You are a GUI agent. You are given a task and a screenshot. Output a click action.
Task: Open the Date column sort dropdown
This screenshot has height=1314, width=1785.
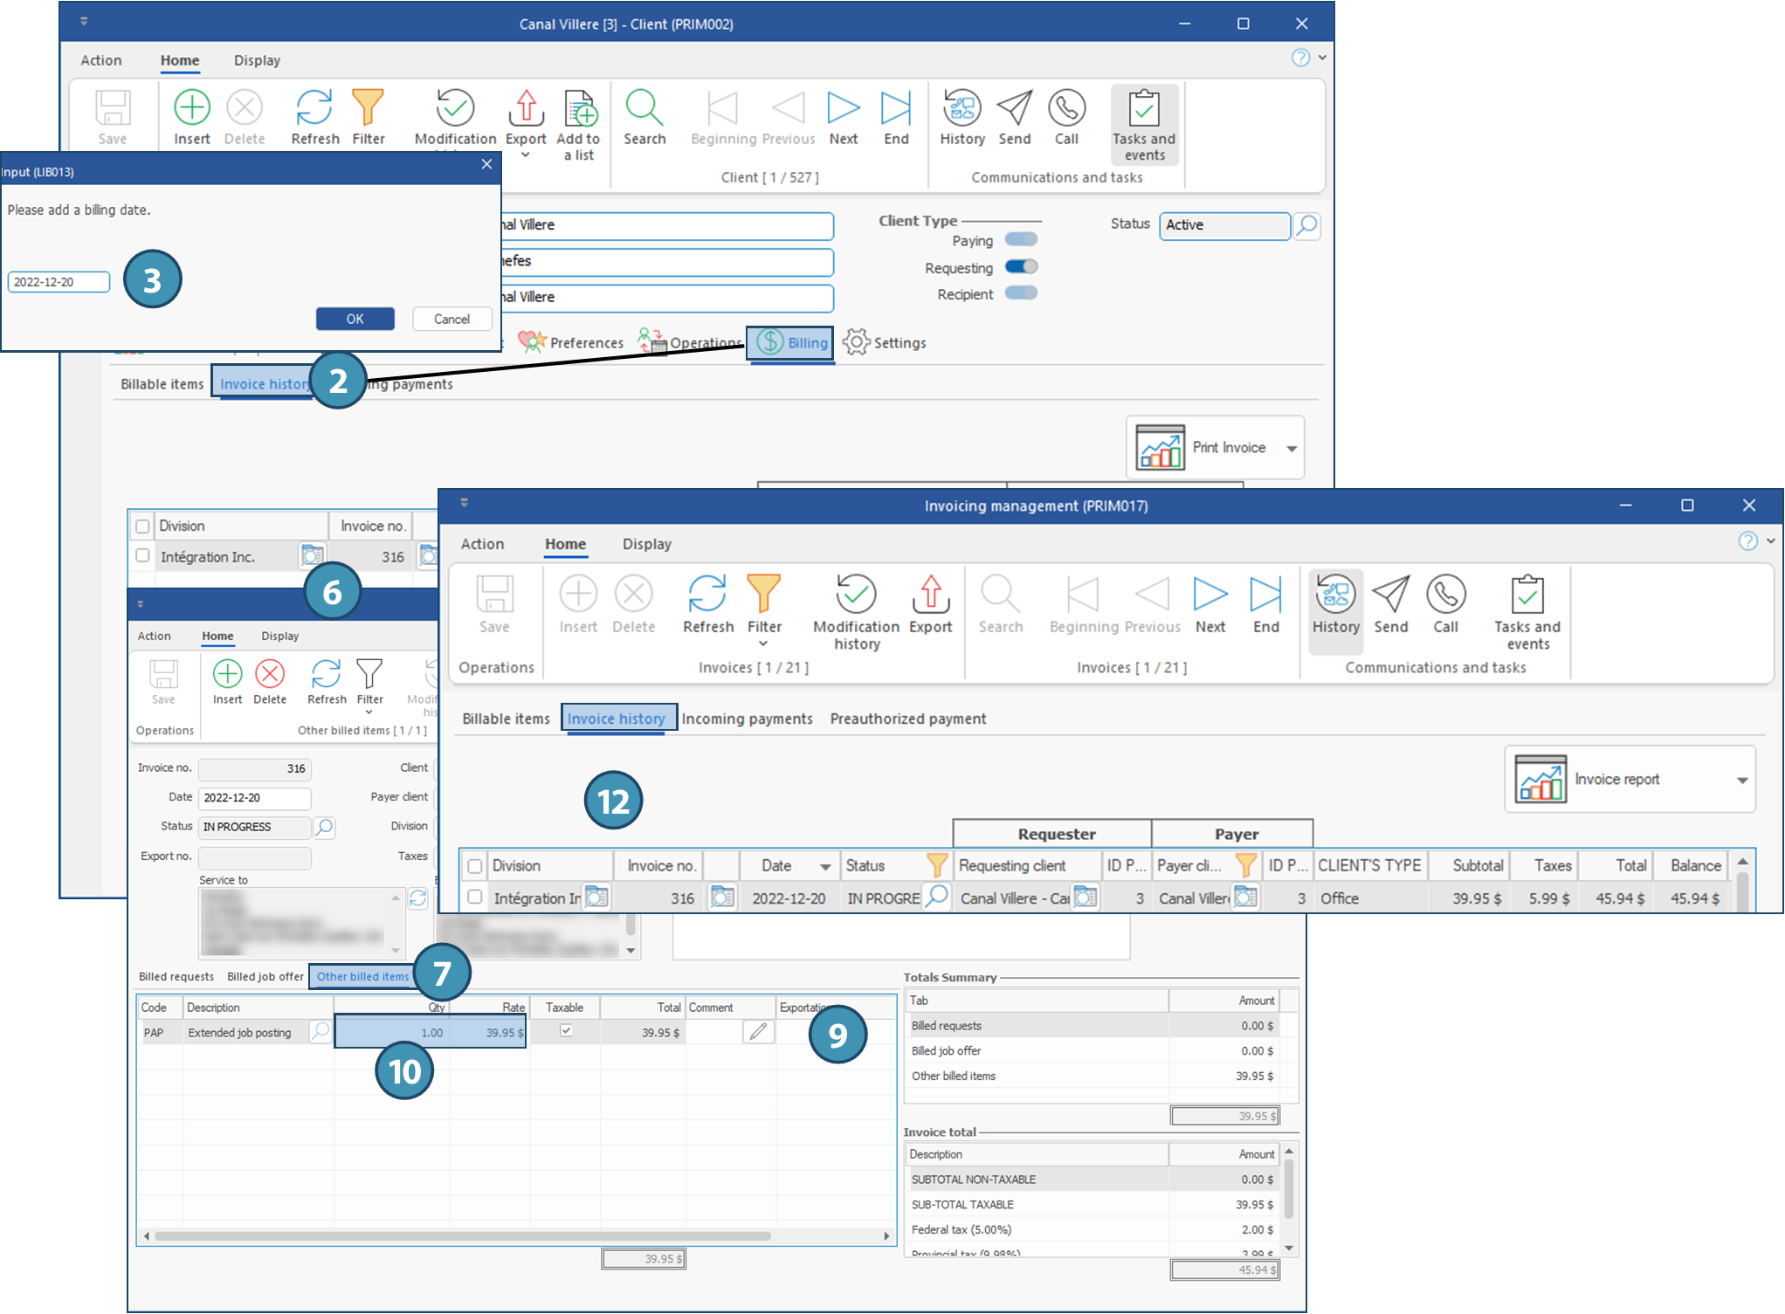[x=824, y=867]
